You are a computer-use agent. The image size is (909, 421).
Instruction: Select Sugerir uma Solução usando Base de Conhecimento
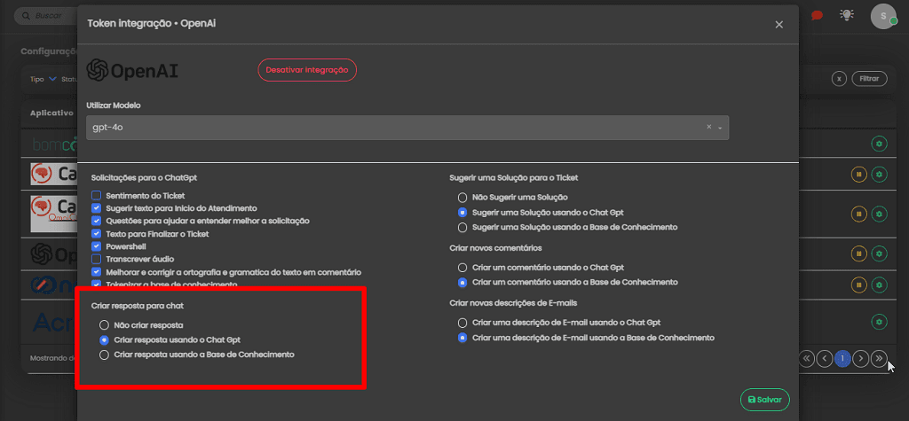point(462,227)
